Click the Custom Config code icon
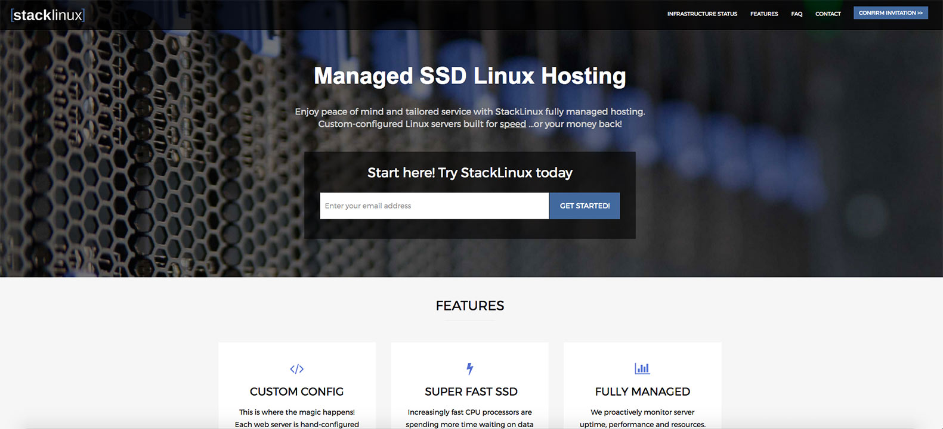 [x=297, y=369]
